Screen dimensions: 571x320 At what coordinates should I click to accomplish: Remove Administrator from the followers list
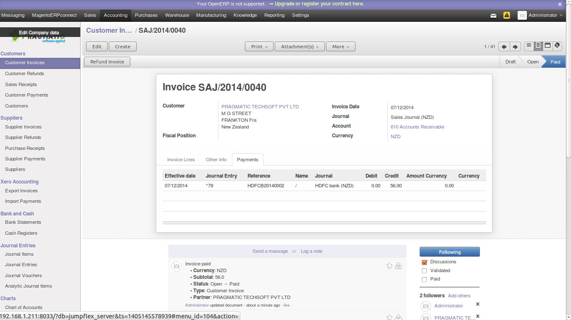tap(478, 304)
